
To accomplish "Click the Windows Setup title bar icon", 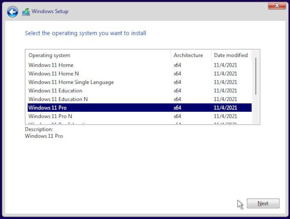I will point(26,12).
